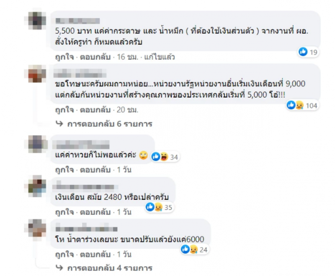335x276 pixels.
Task: Expand the 6 replies thread
Action: pos(104,124)
